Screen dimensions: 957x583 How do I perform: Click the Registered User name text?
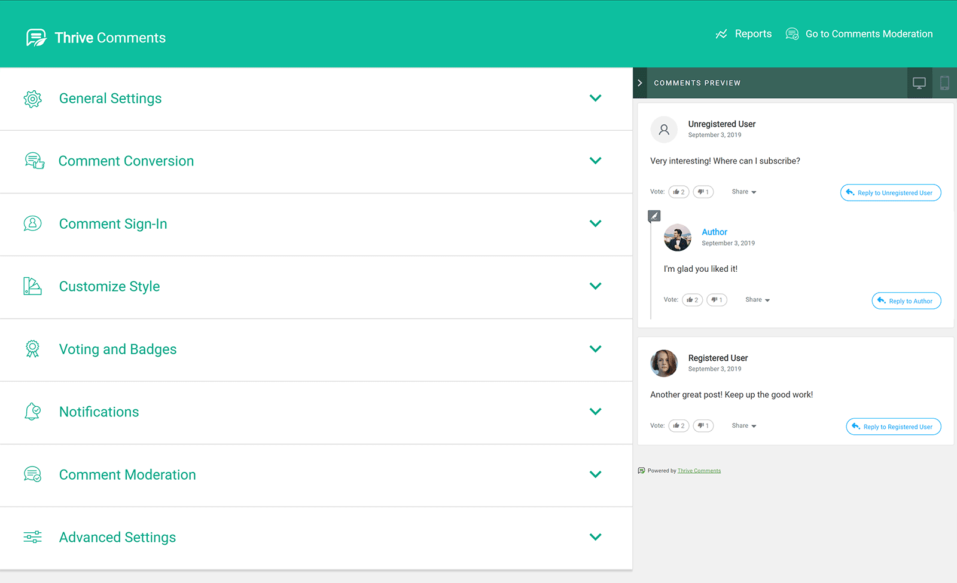[x=718, y=358]
